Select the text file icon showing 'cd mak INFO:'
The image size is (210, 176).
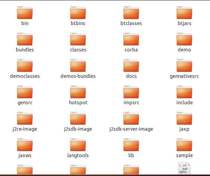point(184,168)
